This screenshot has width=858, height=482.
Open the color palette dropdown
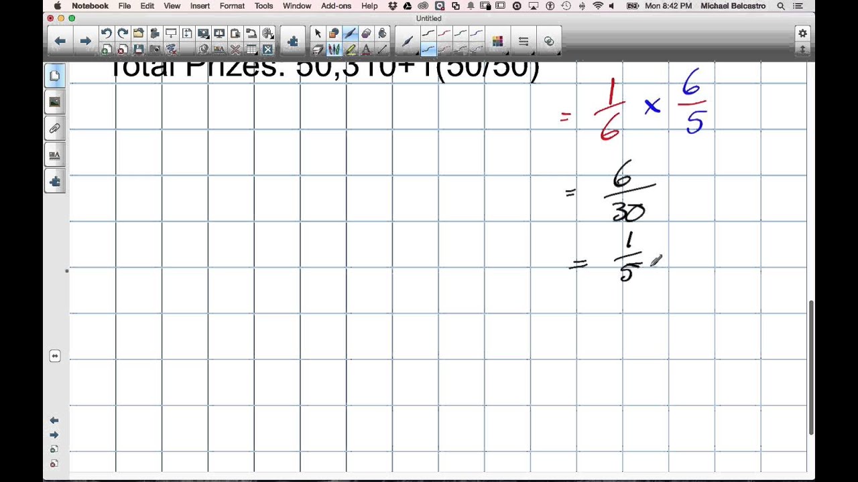click(x=497, y=42)
